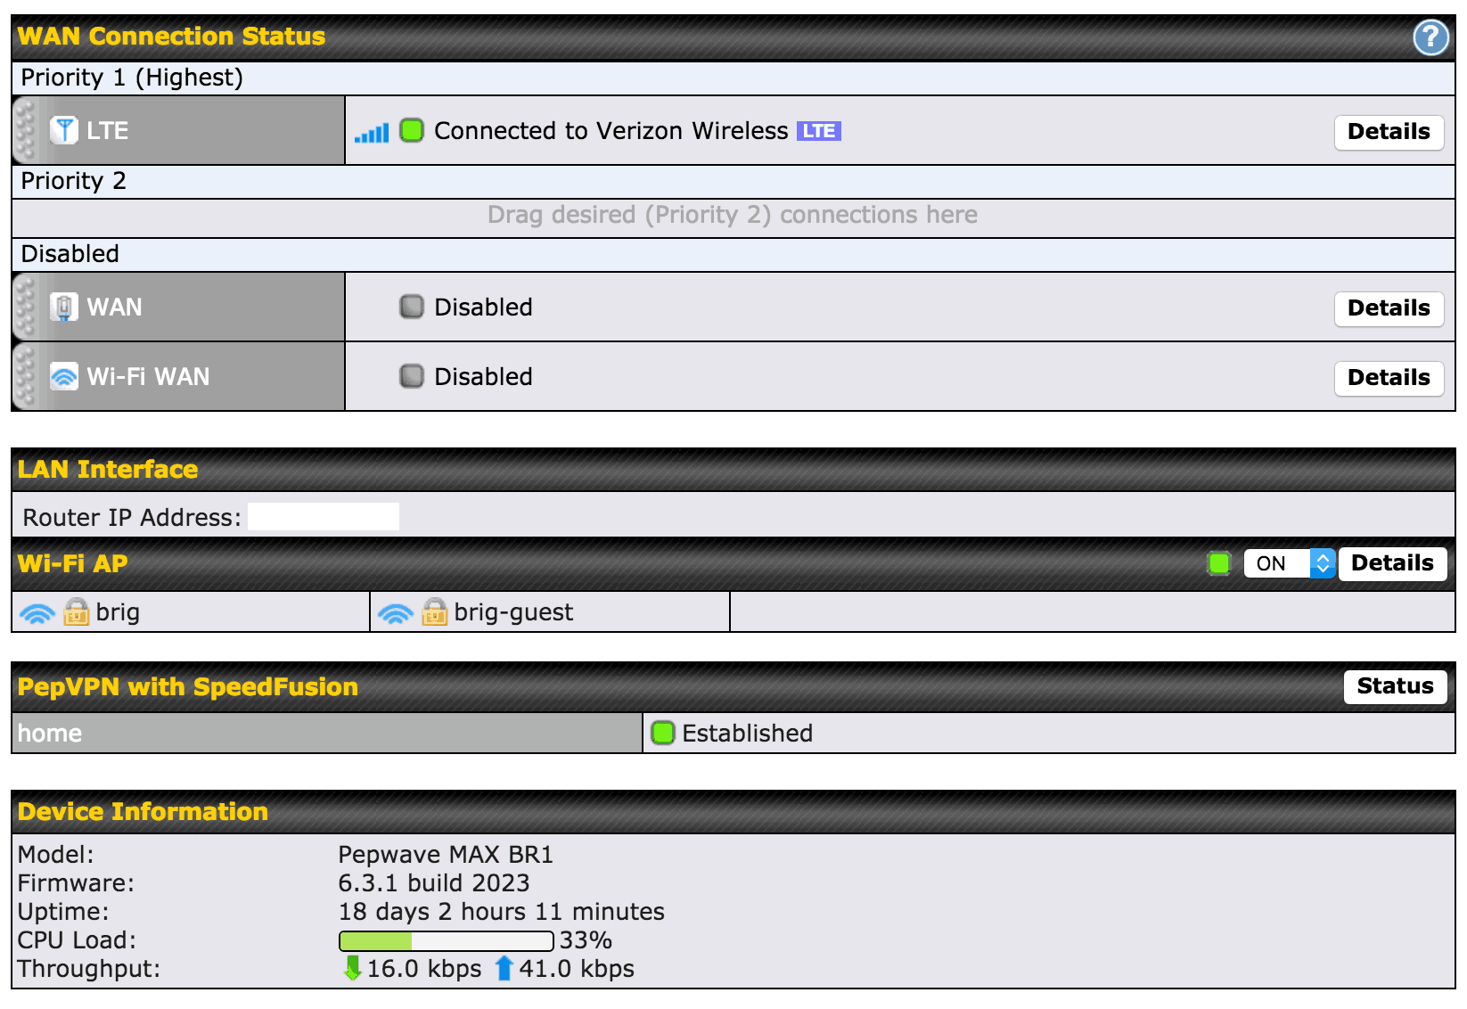Image resolution: width=1467 pixels, height=1009 pixels.
Task: Open Details for the LTE connection
Action: [x=1389, y=131]
